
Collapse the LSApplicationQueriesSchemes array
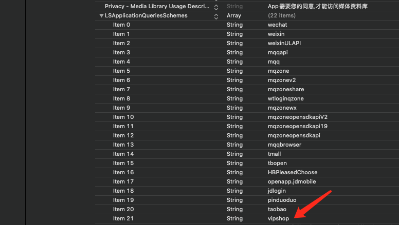(x=101, y=16)
